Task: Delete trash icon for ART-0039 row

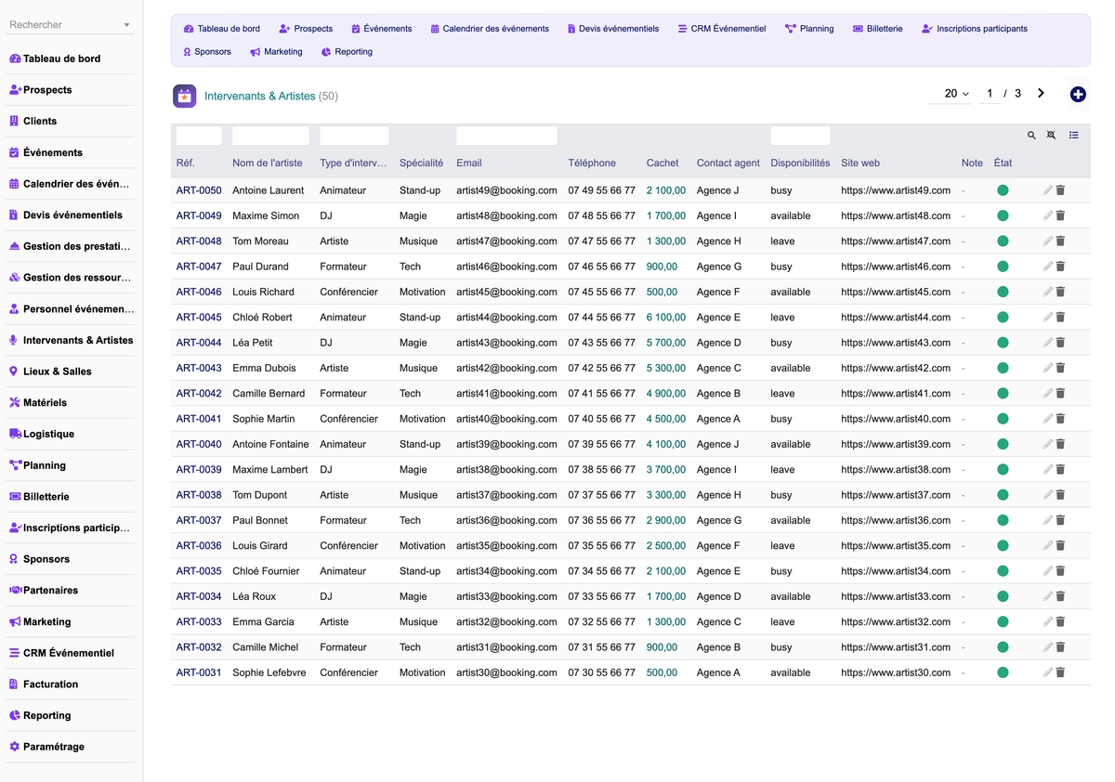Action: click(x=1060, y=469)
